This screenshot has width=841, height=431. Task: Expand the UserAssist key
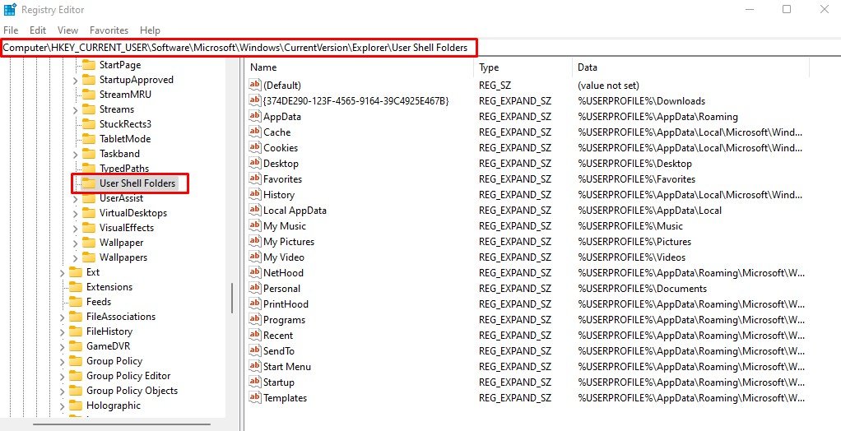point(76,198)
